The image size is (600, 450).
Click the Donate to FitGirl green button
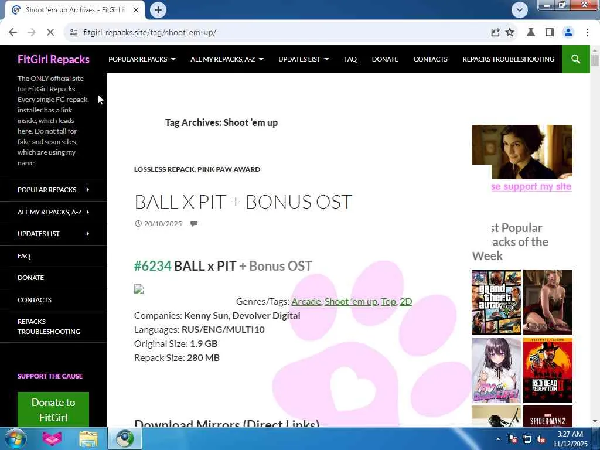53,410
